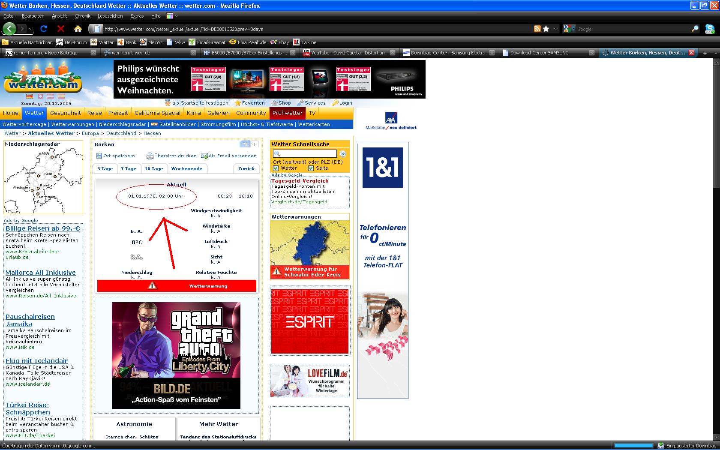The width and height of the screenshot is (720, 450).
Task: Open the back/forward history dropdown arrow
Action: click(31, 29)
